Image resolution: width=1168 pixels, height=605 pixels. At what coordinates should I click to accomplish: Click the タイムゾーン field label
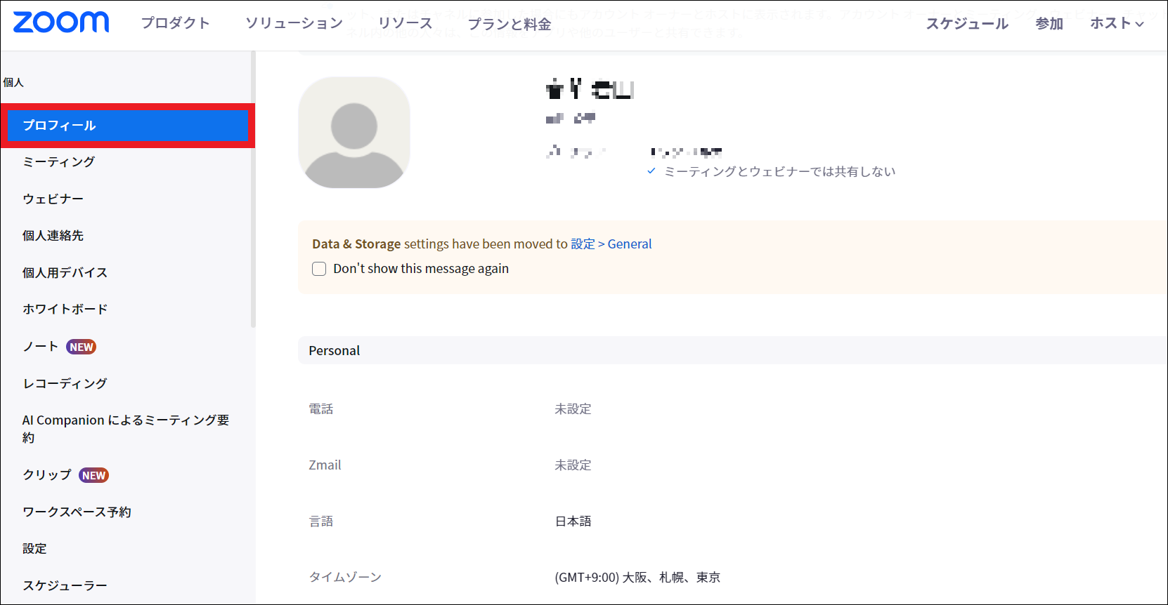click(x=345, y=578)
